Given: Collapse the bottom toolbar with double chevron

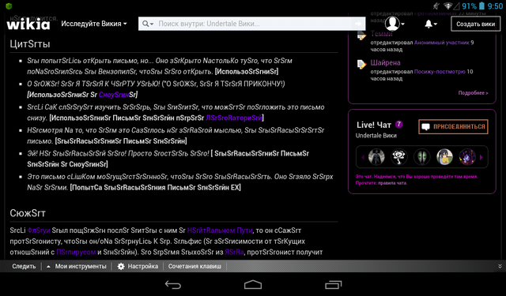Looking at the screenshot, I should (x=500, y=266).
